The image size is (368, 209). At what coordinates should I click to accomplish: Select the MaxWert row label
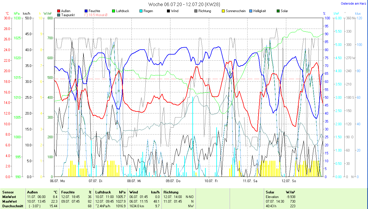click(10, 201)
